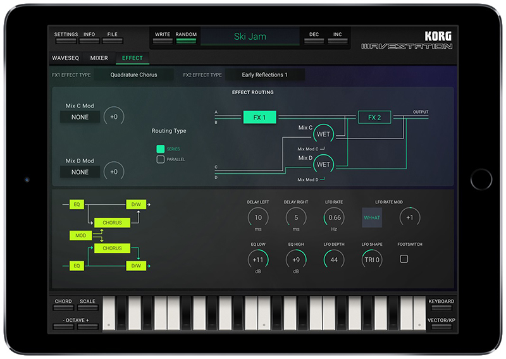
Task: Click the KORG Wavestation logo
Action: coord(407,40)
